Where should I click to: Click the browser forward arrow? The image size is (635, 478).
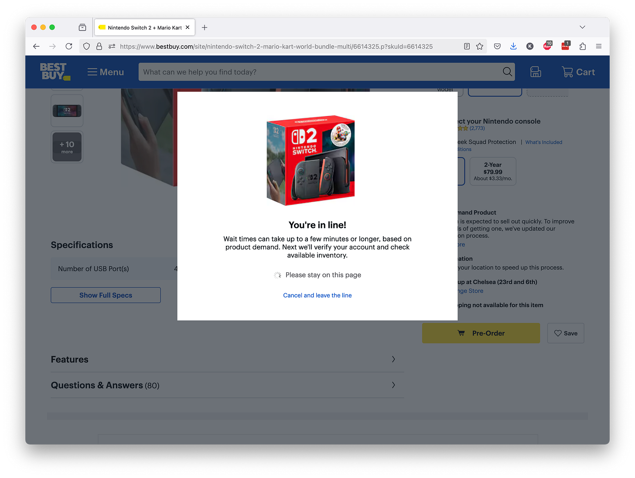pos(52,46)
